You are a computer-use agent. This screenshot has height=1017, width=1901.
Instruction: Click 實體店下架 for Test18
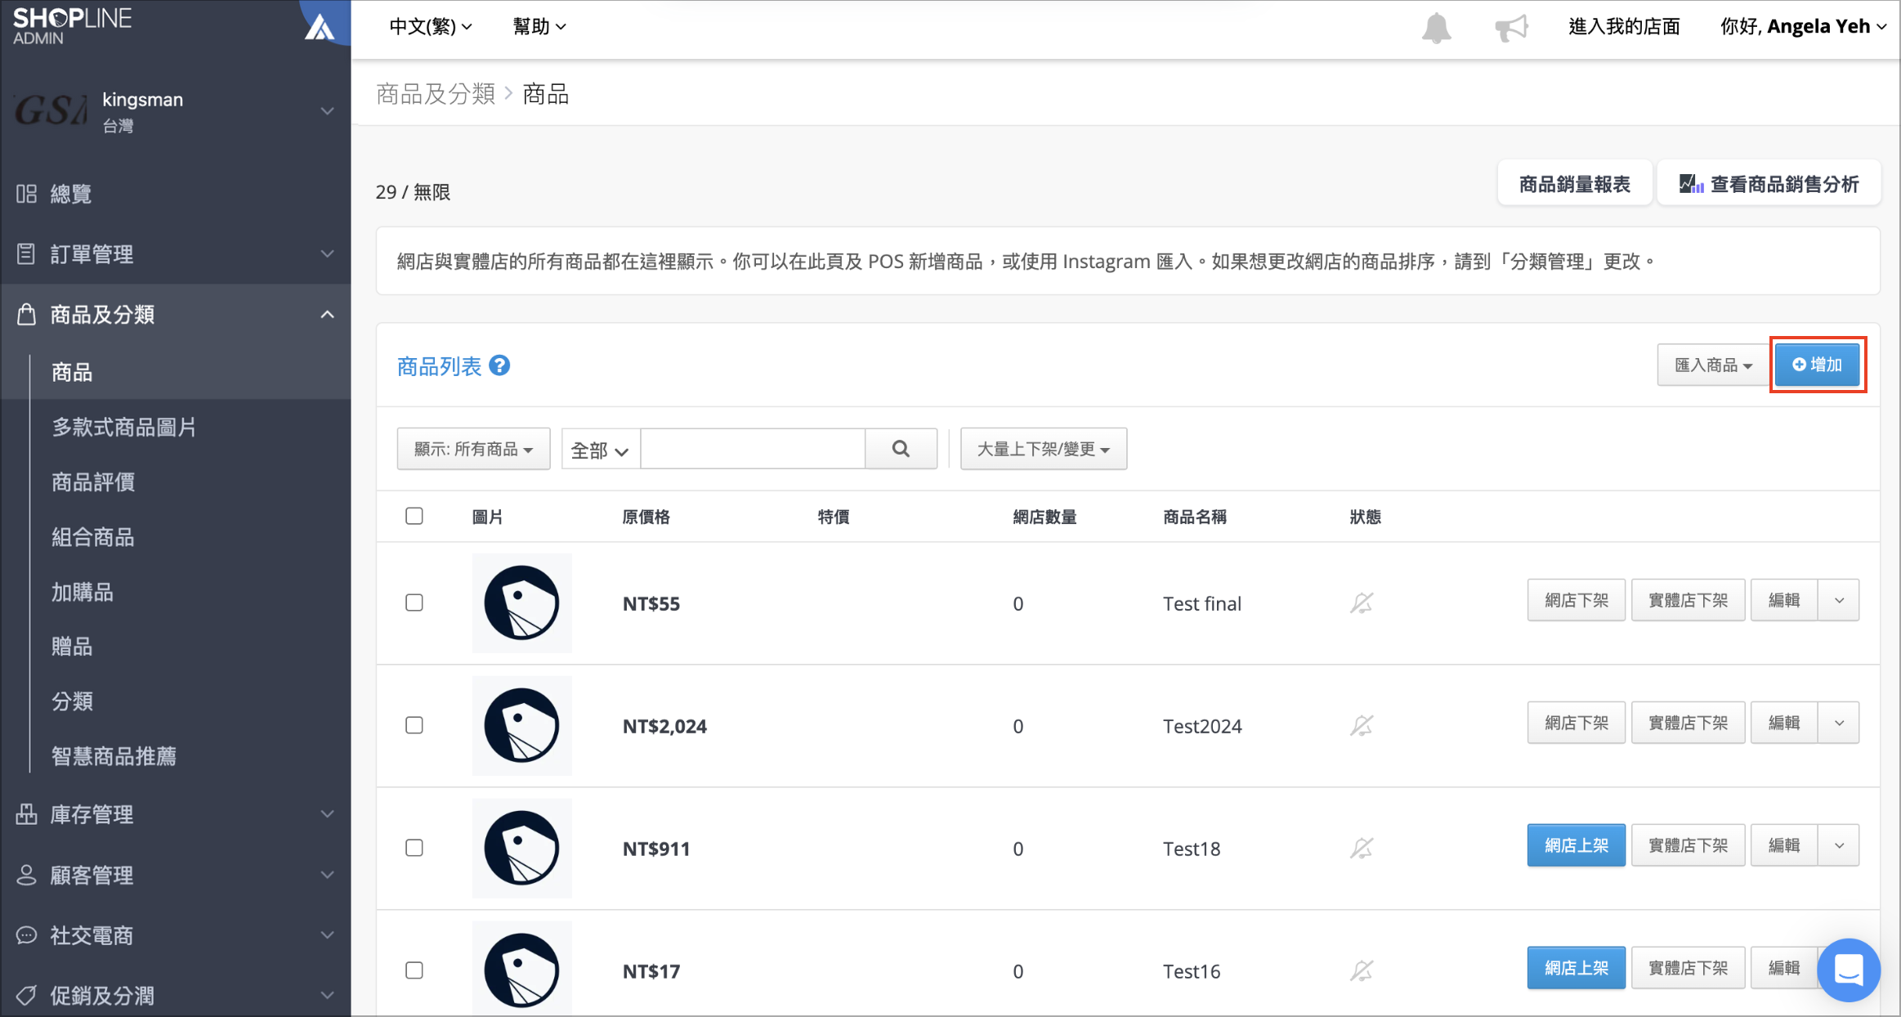click(1688, 845)
